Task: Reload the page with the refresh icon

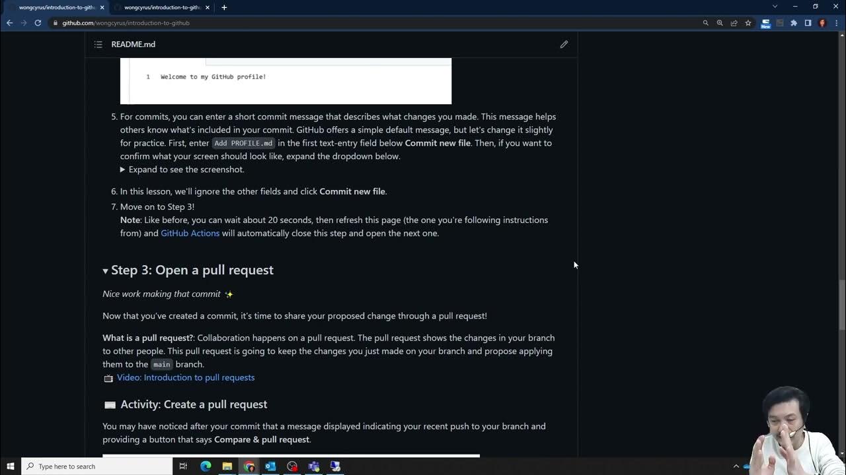Action: click(x=38, y=23)
